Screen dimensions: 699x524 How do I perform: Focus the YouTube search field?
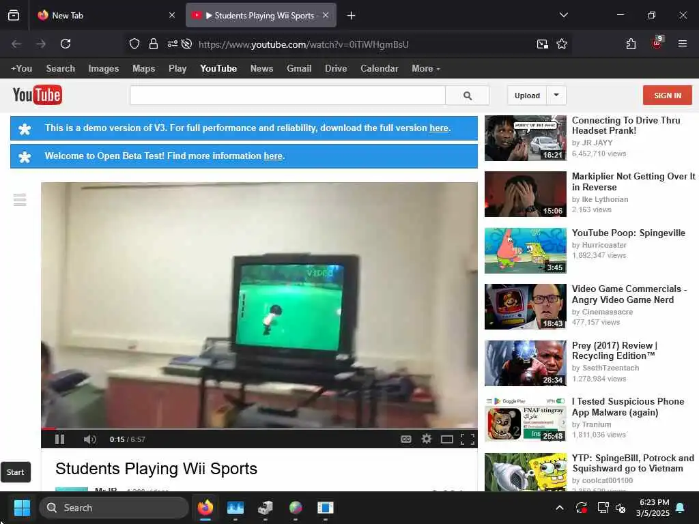(287, 96)
